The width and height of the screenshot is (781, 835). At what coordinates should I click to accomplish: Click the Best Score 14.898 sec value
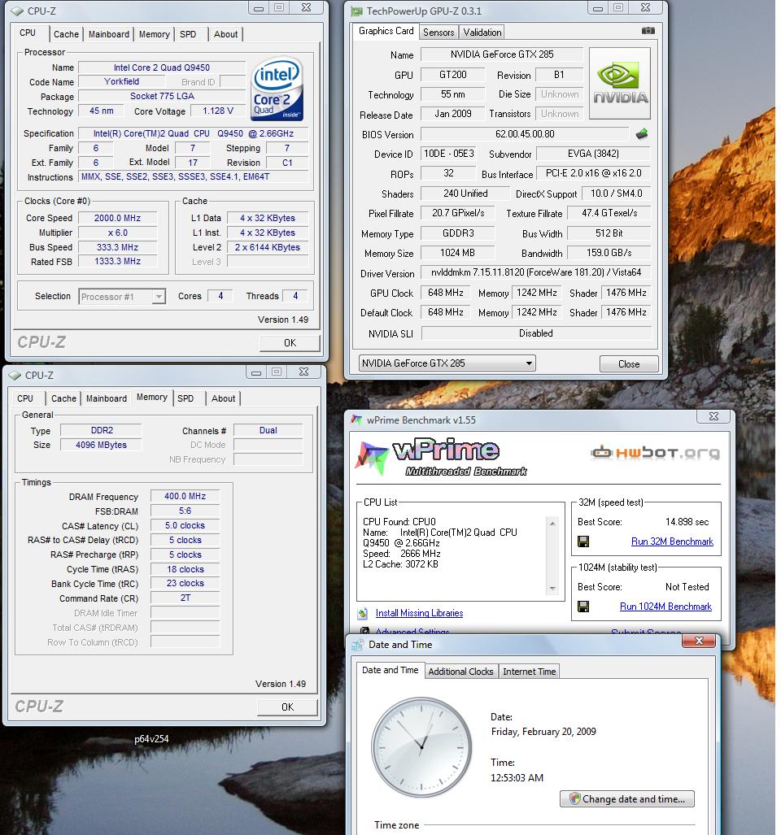687,522
